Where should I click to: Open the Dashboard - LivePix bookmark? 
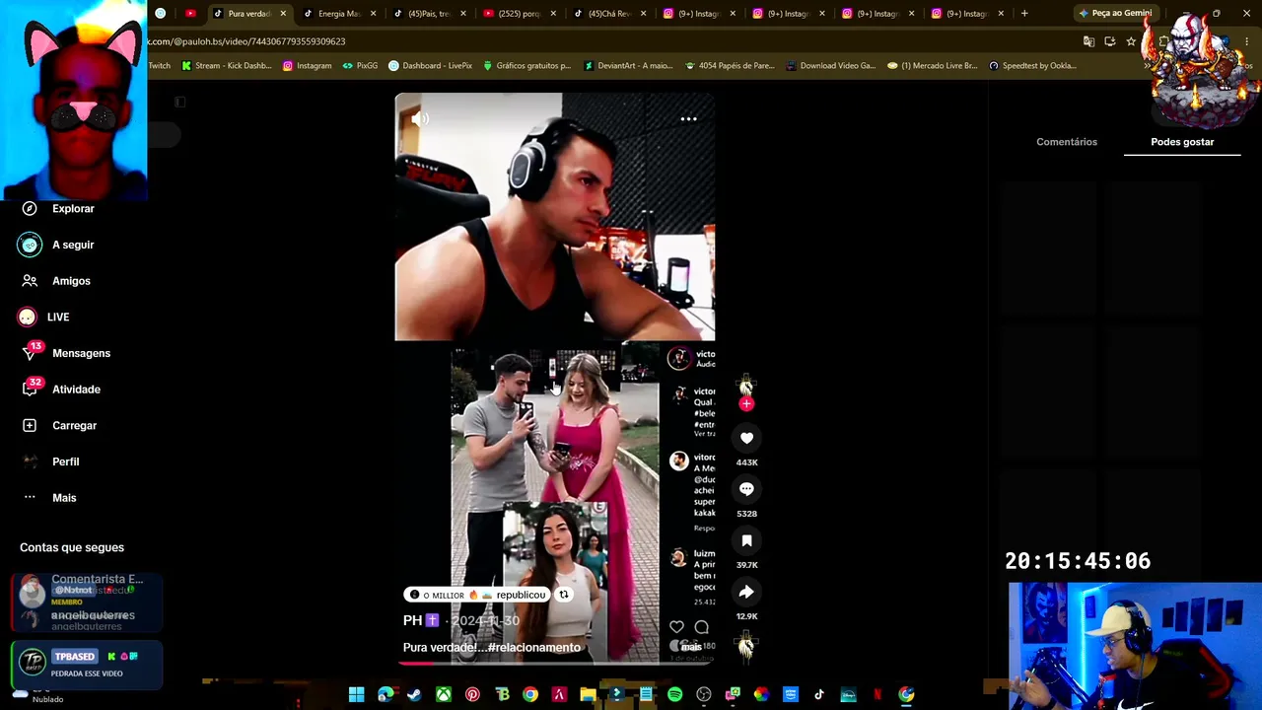tap(430, 66)
